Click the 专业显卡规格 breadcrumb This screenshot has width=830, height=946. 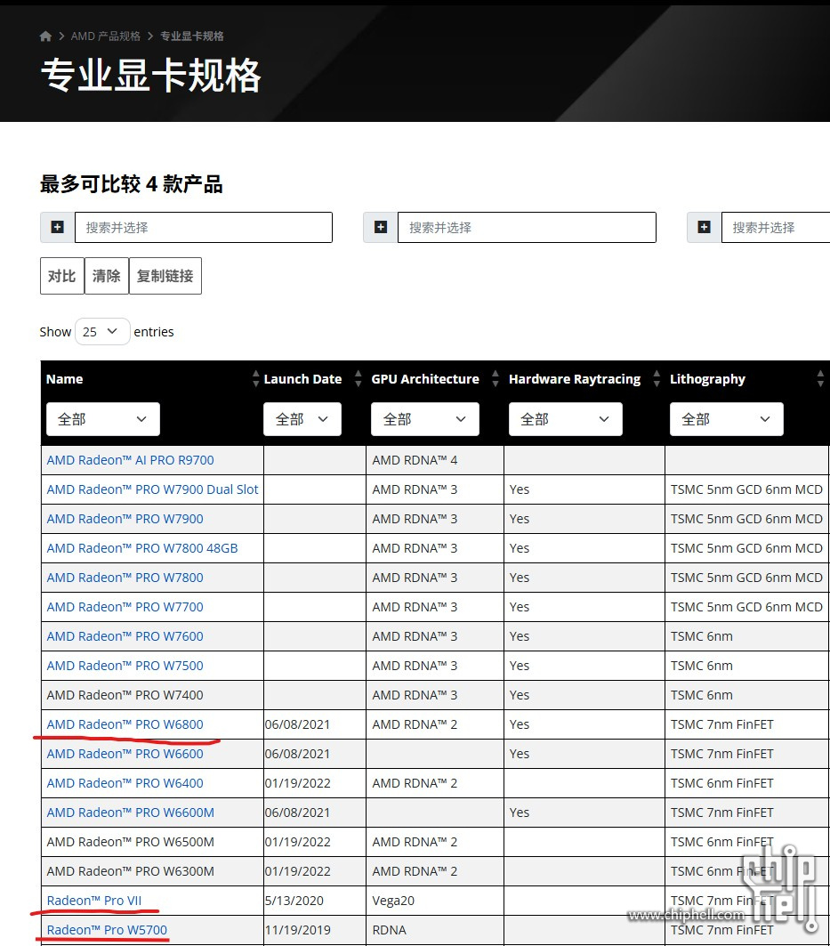pos(192,36)
